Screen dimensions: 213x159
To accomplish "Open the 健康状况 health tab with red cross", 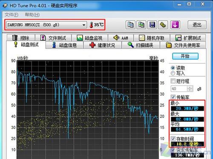I will pyautogui.click(x=103, y=45).
